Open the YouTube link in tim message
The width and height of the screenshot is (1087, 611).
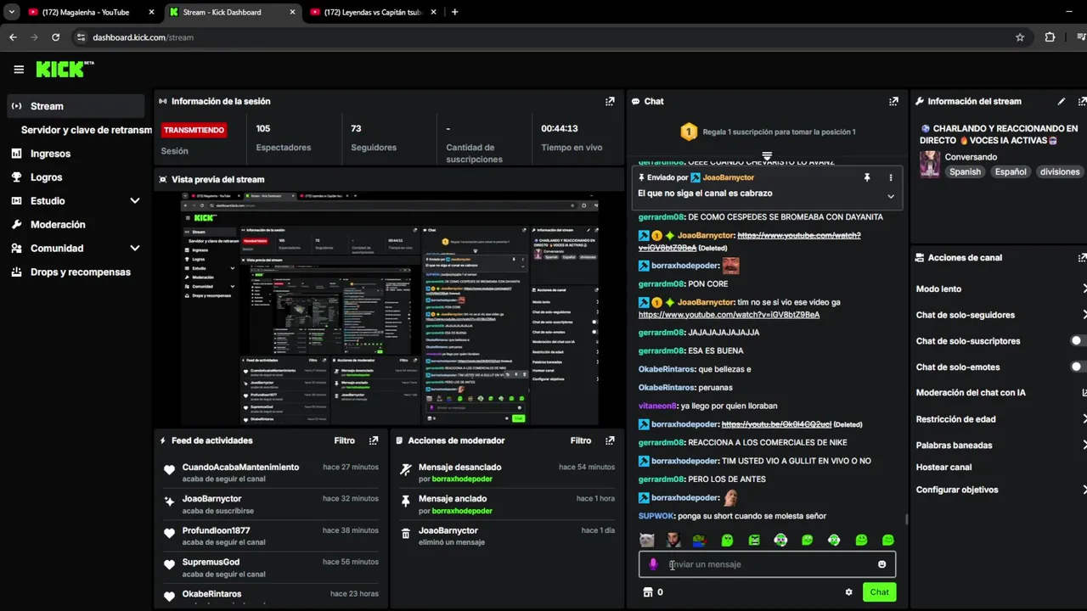pos(729,315)
